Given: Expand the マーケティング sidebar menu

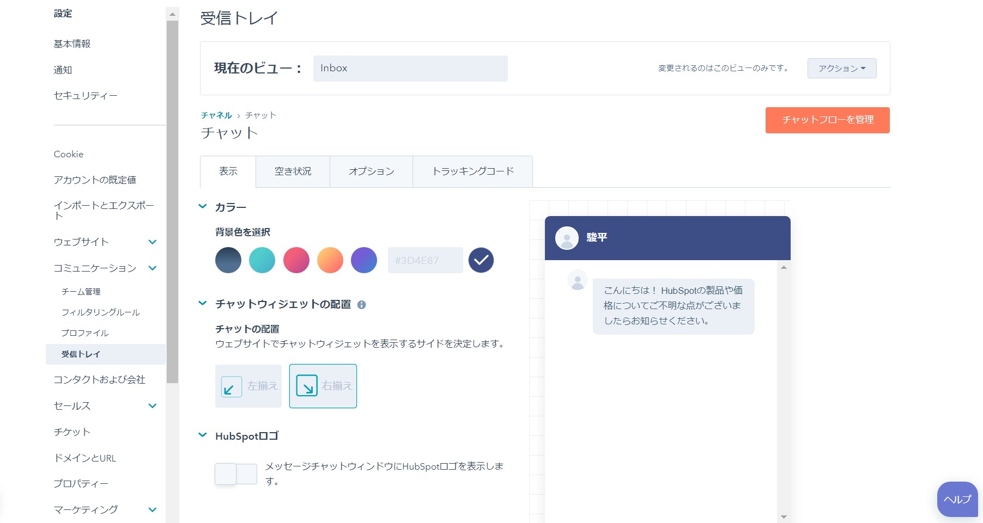Looking at the screenshot, I should coord(153,509).
